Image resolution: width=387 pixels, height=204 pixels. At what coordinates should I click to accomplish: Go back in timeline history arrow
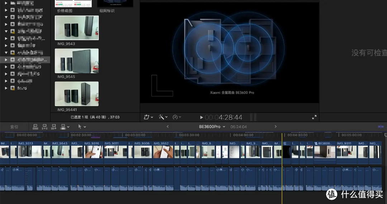click(167, 127)
